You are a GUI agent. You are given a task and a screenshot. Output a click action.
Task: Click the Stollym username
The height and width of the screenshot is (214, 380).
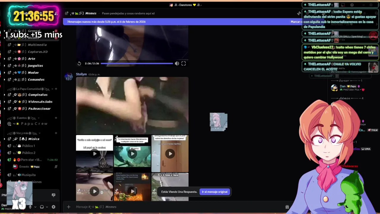[x=81, y=74]
